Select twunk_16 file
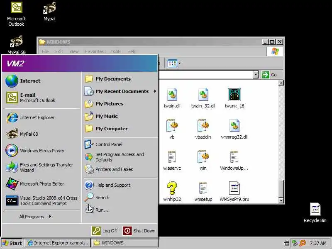Image resolution: width=332 pixels, height=249 pixels. pyautogui.click(x=234, y=98)
